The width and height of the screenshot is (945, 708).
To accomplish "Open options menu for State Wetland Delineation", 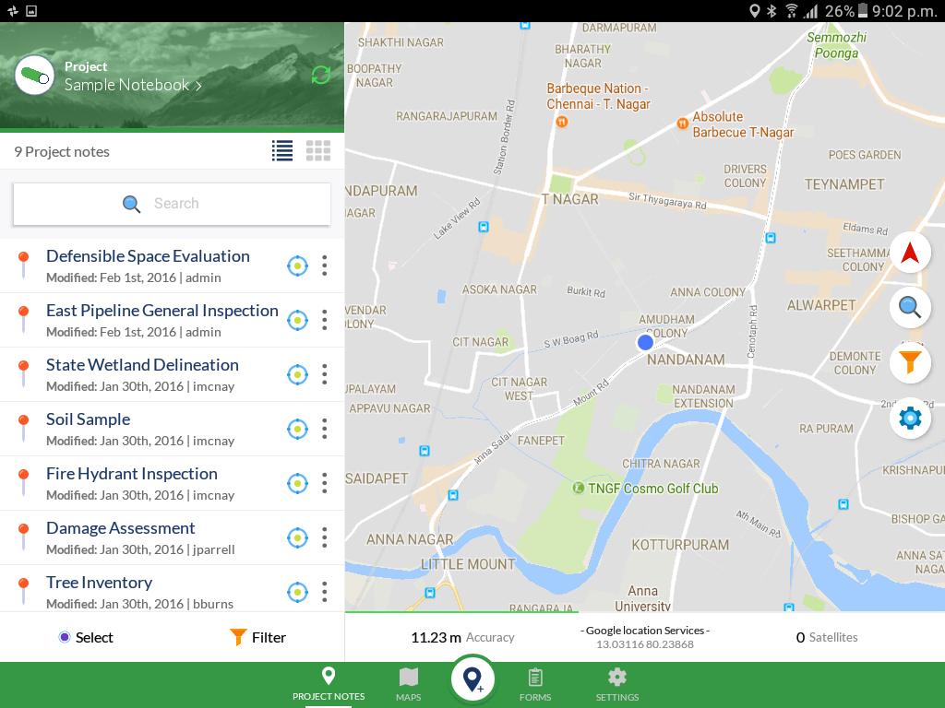I will [324, 374].
